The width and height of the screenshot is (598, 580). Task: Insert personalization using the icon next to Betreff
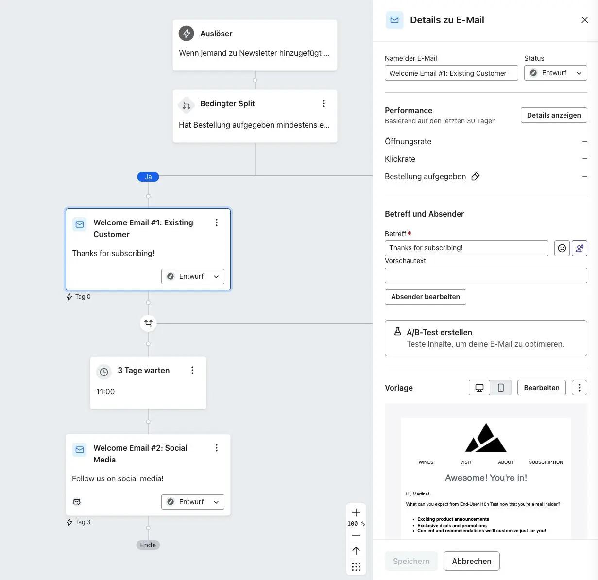tap(579, 248)
